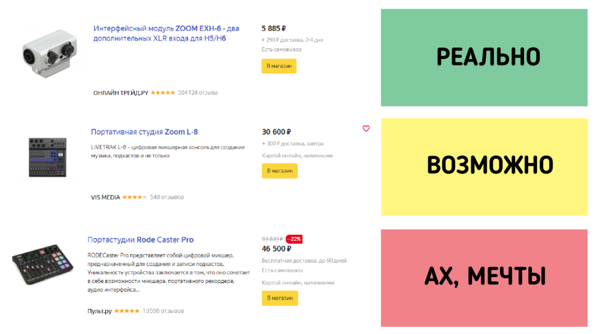View 548 отзывов reviews for VIS MEDIA
Screen dimensions: 595x334
click(x=167, y=197)
